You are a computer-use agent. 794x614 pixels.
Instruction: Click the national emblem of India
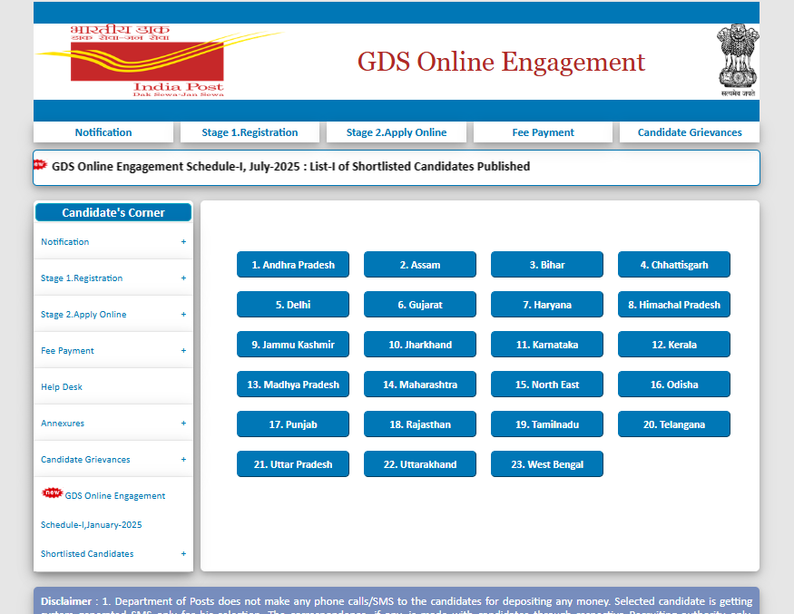[x=737, y=60]
